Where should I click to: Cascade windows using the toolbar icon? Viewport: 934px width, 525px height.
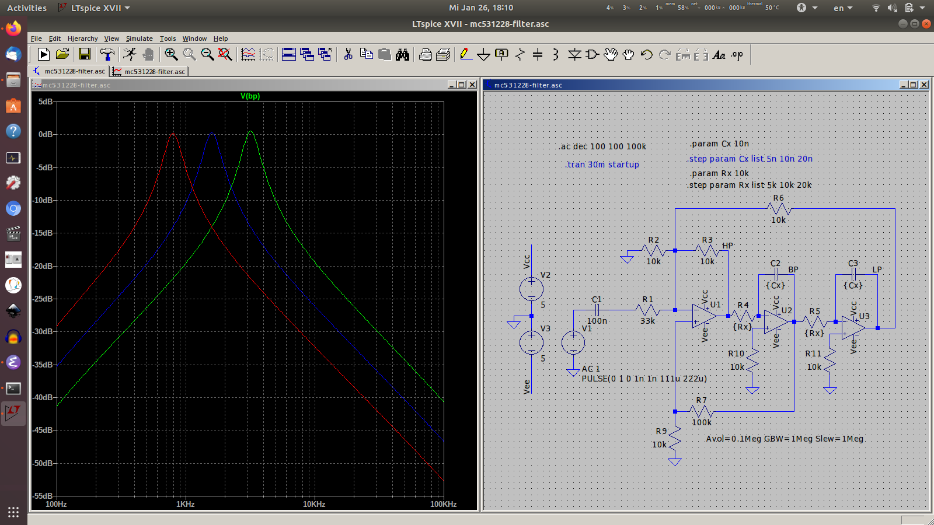[307, 54]
